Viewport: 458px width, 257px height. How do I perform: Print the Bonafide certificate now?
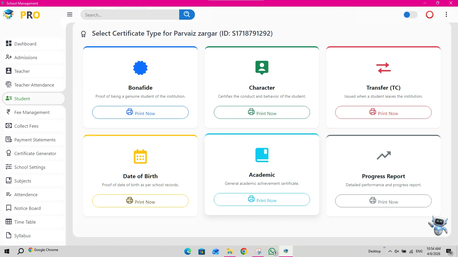(x=140, y=113)
